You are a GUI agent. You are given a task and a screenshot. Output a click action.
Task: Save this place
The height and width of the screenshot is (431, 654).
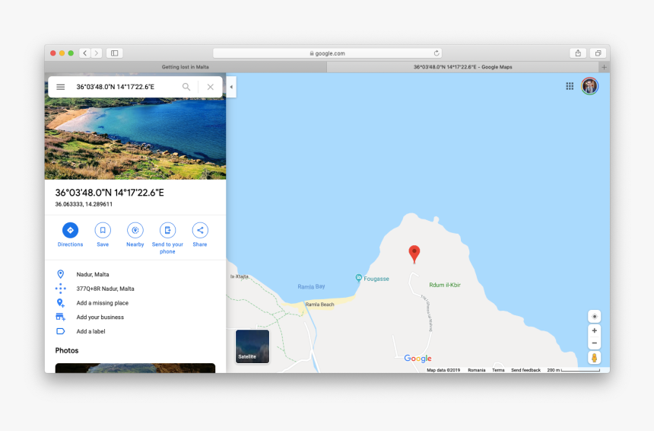[x=103, y=235]
